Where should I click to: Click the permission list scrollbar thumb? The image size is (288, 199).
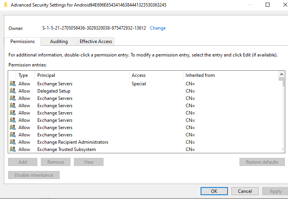(281, 82)
